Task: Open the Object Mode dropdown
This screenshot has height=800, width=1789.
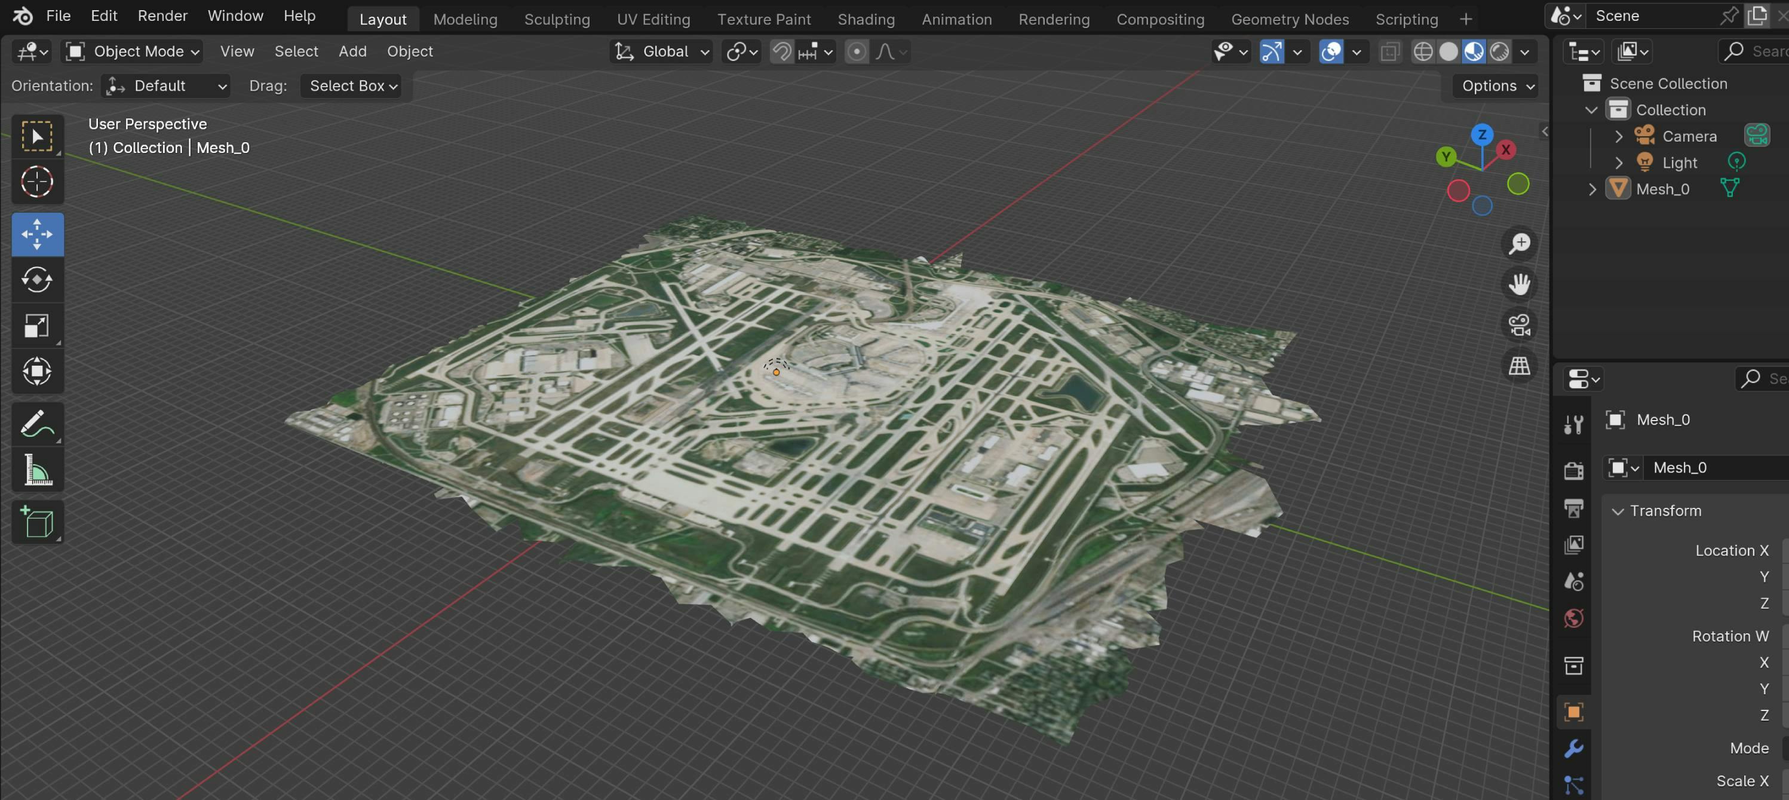Action: [x=133, y=51]
